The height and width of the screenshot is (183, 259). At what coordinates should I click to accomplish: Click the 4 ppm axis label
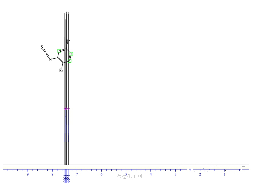151,174
